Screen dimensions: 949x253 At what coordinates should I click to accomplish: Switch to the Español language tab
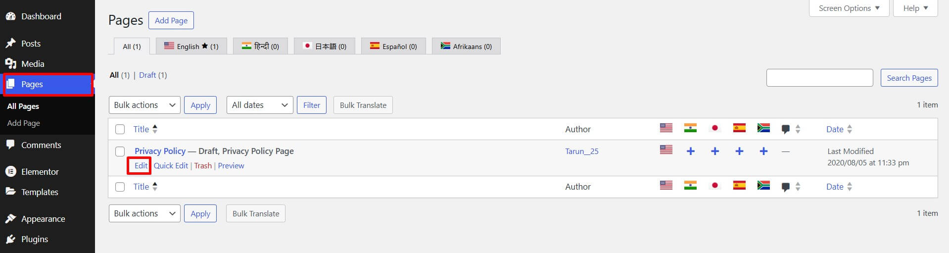[393, 46]
